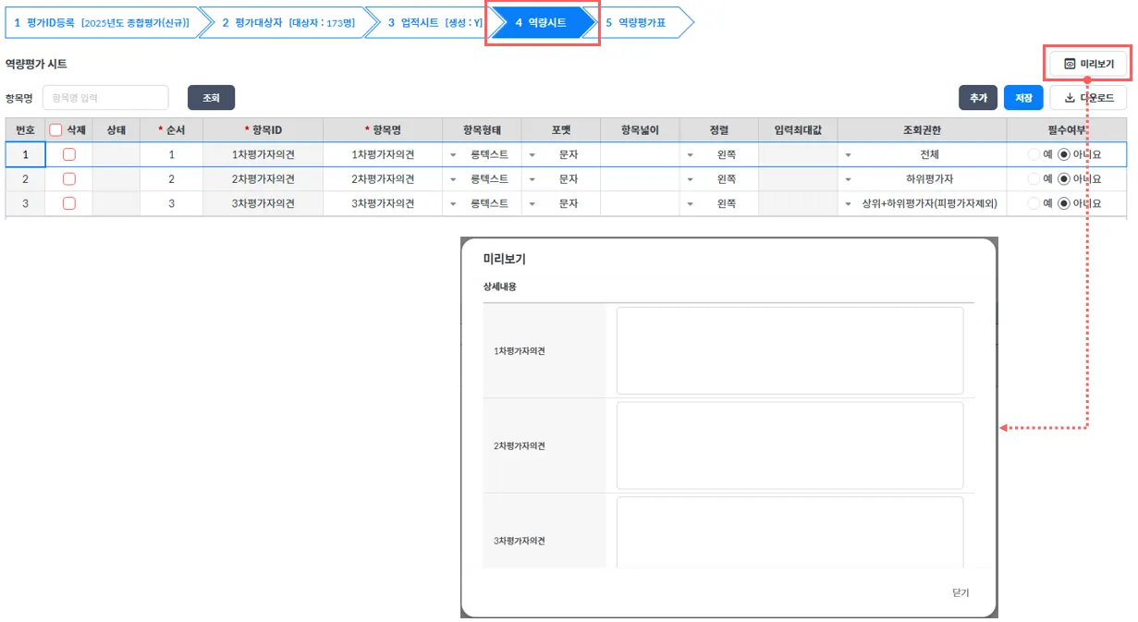Click the 조회 search button
The width and height of the screenshot is (1138, 622).
(211, 98)
